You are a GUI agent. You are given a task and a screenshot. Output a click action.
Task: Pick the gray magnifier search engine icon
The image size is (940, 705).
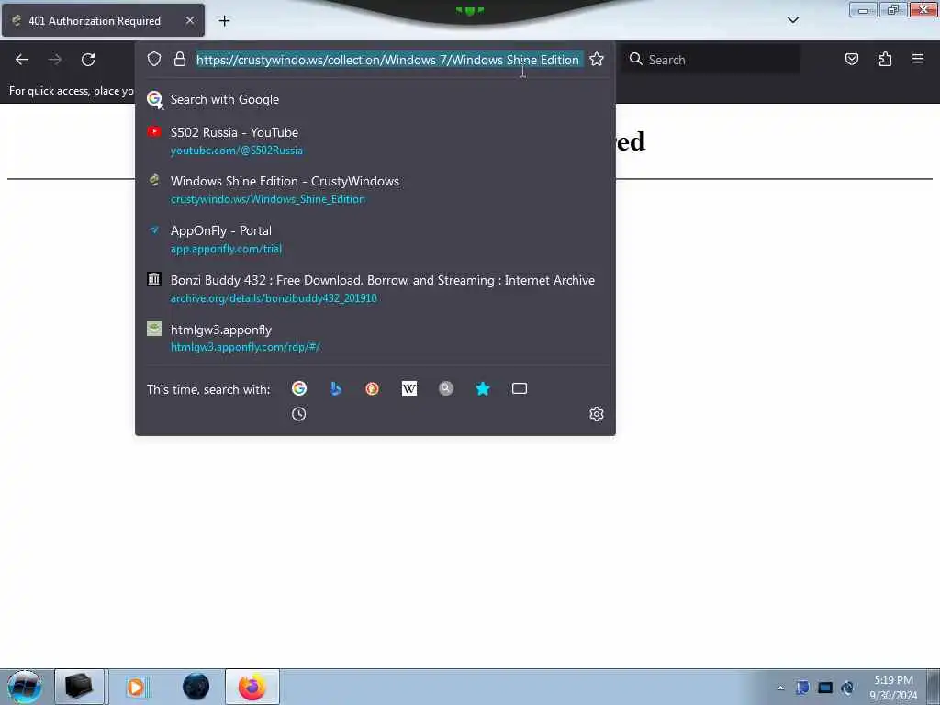[x=445, y=388]
